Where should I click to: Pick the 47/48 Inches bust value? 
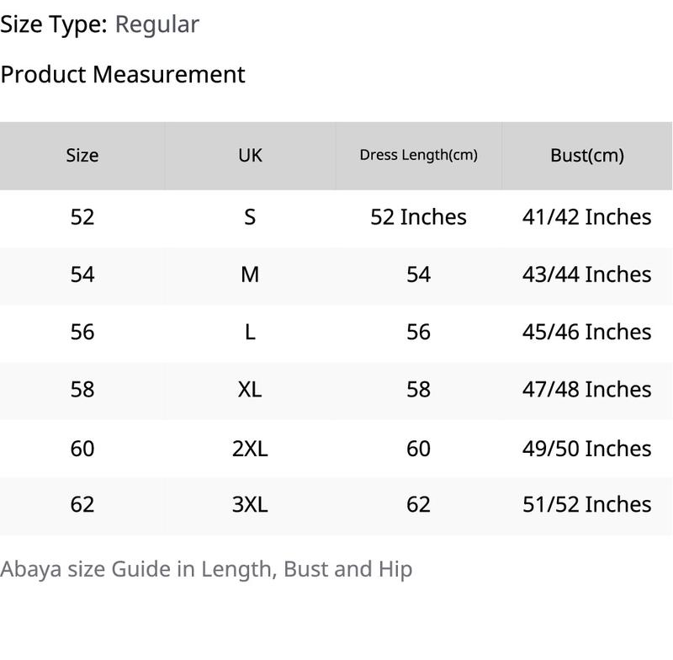click(586, 389)
